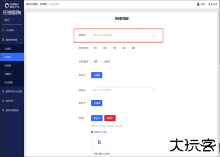Select the first cover style radio option
Image resolution: width=220 pixels, height=157 pixels.
click(x=92, y=132)
